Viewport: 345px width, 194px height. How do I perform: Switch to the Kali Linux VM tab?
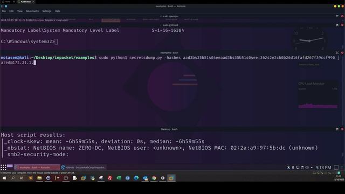click(26, 2)
